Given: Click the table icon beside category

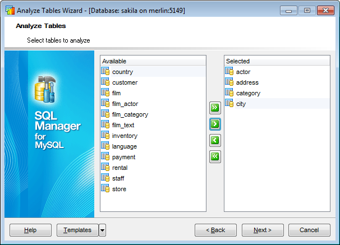Looking at the screenshot, I should 229,93.
